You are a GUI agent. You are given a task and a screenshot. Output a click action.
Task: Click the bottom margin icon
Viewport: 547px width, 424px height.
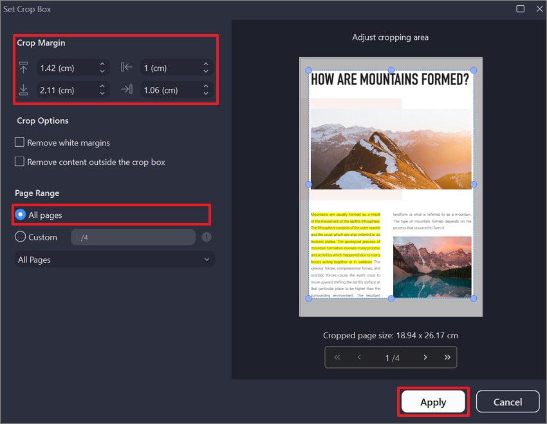click(x=23, y=90)
